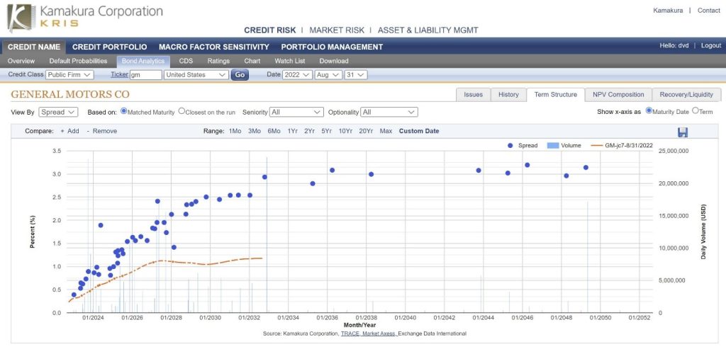
Task: Open the Watch List subtab
Action: 290,61
